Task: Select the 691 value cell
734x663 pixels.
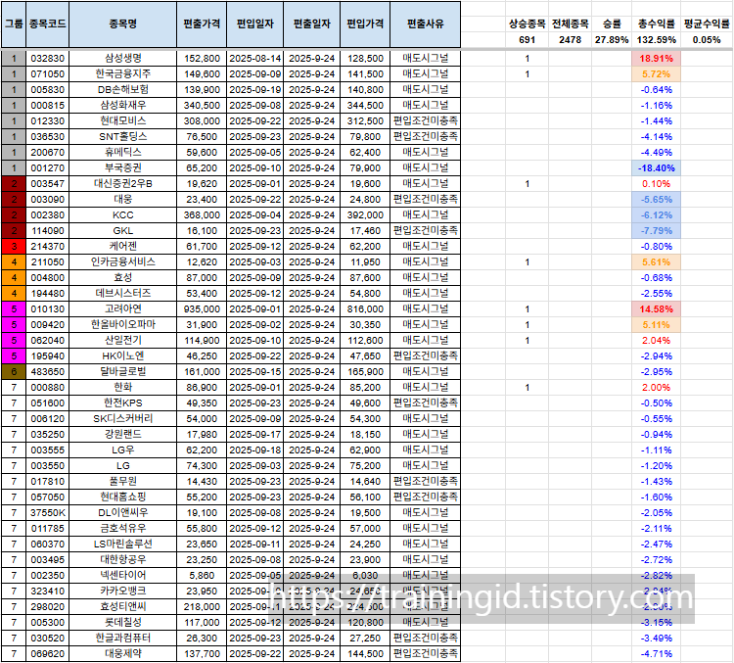Action: coord(528,40)
